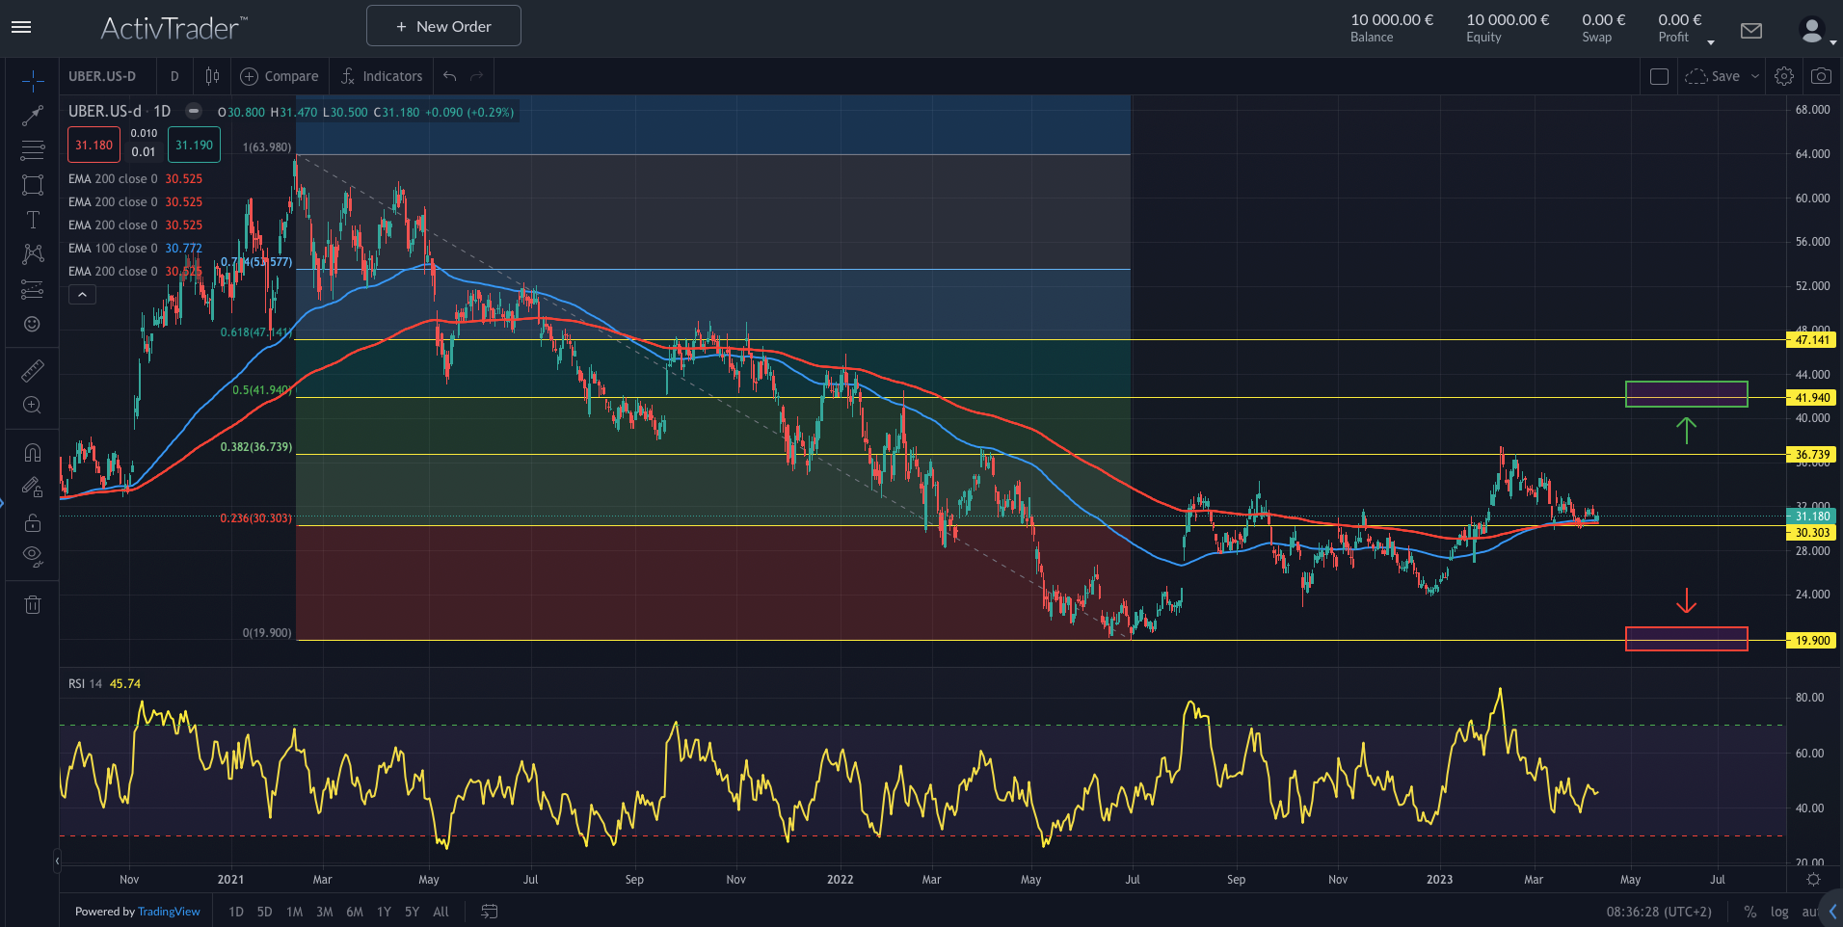Expand the Save layout dropdown arrow

tap(1755, 76)
